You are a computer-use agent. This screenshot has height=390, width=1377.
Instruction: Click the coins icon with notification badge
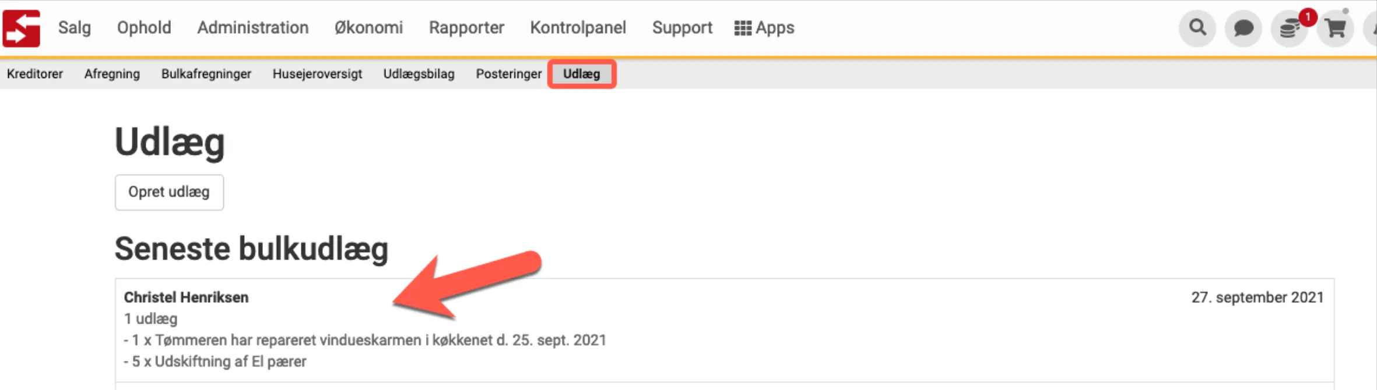pos(1290,28)
